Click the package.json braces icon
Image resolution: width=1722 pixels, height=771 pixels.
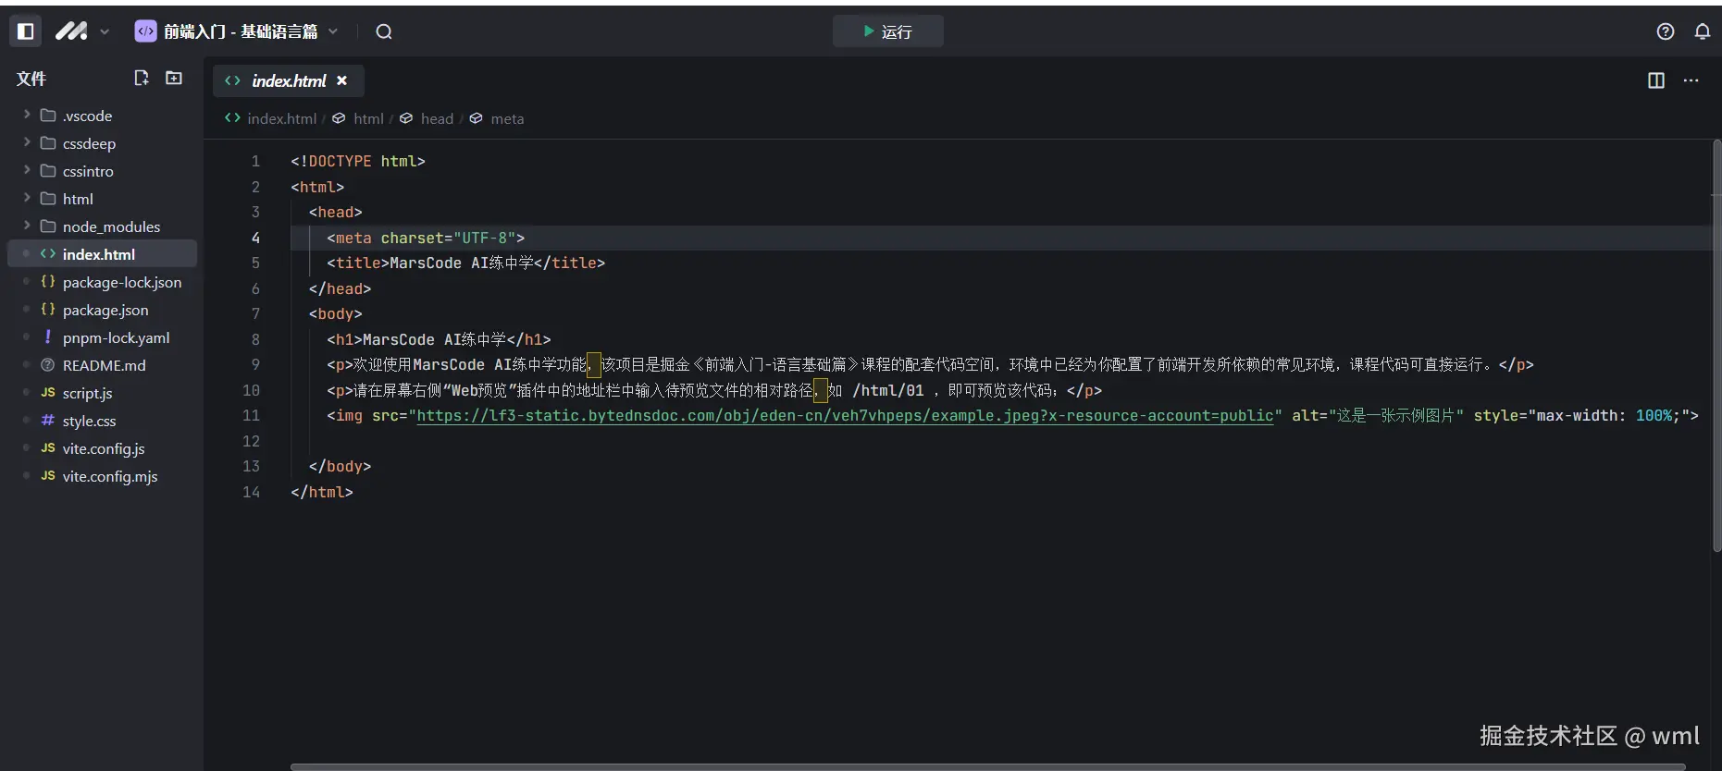[x=48, y=309]
